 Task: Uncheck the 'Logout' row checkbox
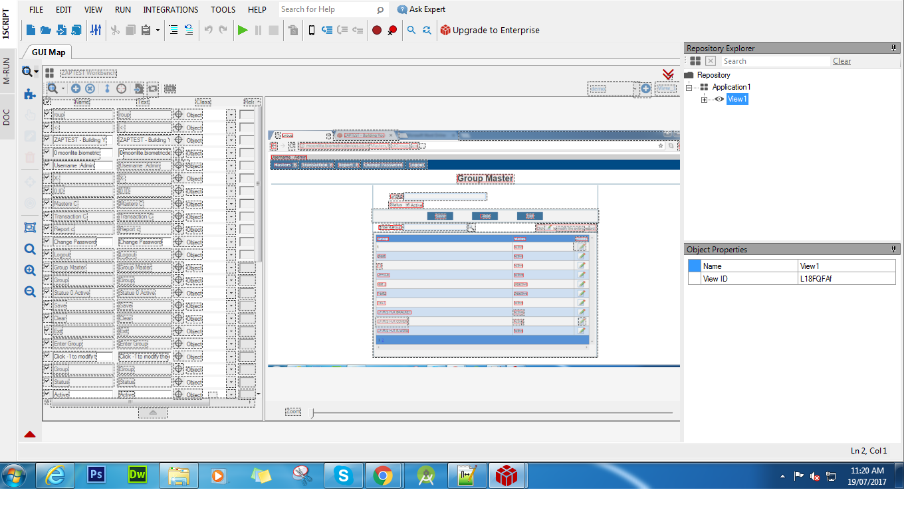(x=47, y=254)
